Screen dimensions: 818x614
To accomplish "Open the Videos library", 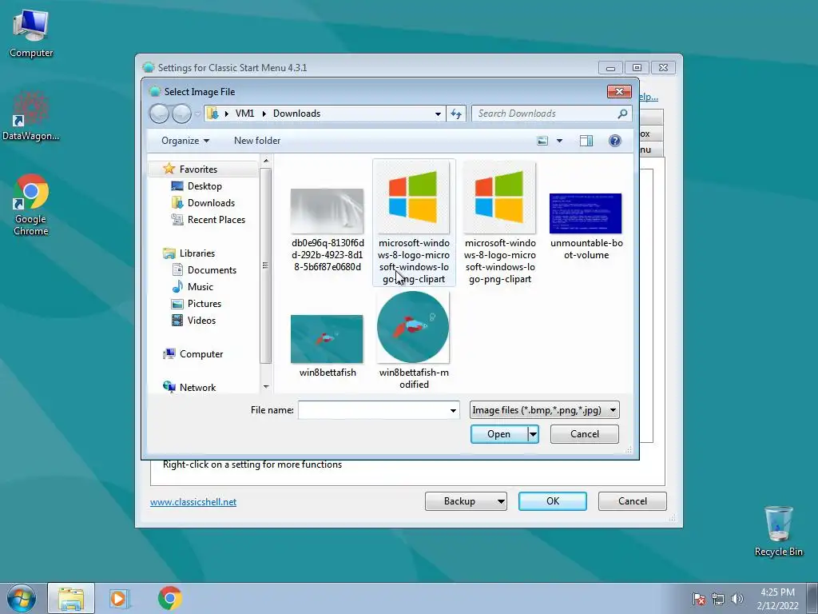I will coord(201,320).
